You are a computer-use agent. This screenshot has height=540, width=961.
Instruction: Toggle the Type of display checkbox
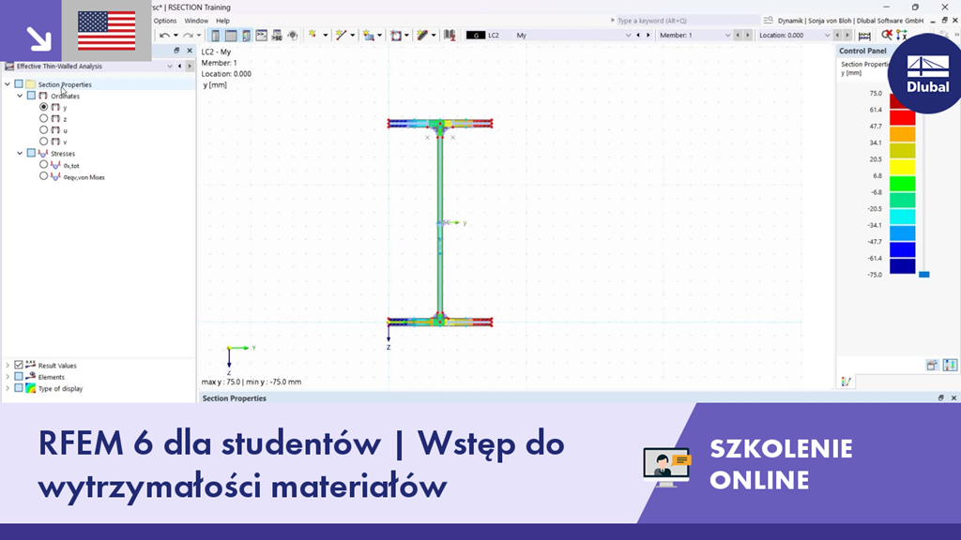(19, 388)
